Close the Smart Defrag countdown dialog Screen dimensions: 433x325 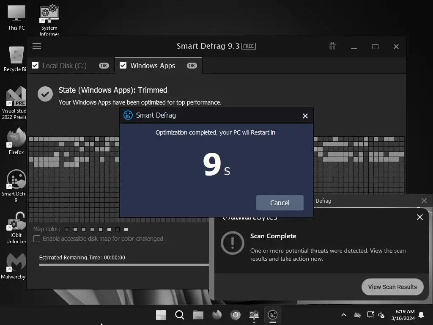tap(305, 116)
